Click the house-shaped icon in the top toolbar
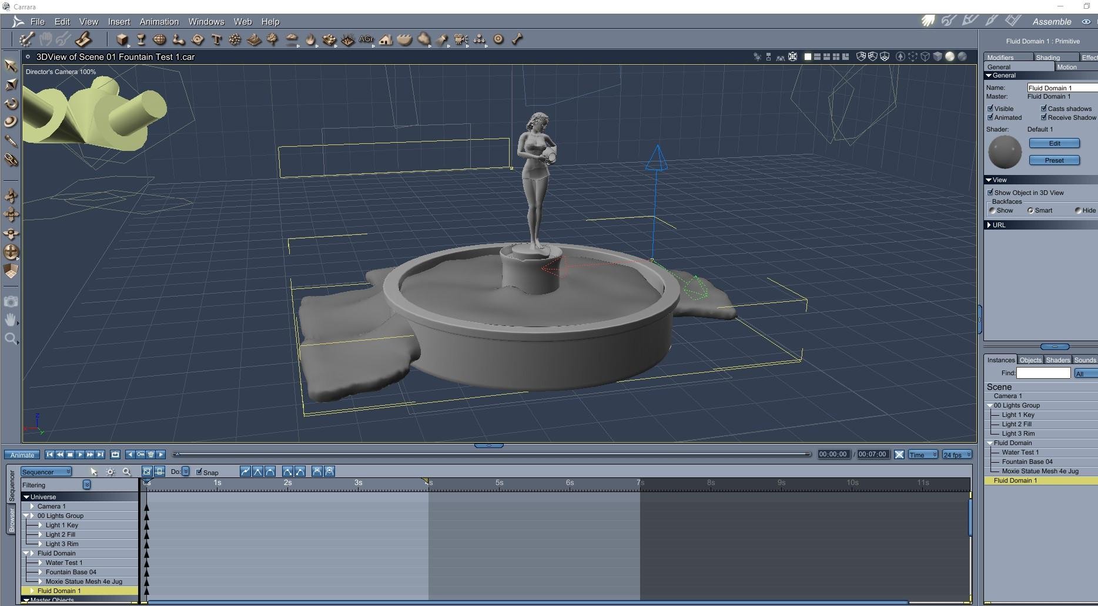The image size is (1098, 606). [x=386, y=40]
